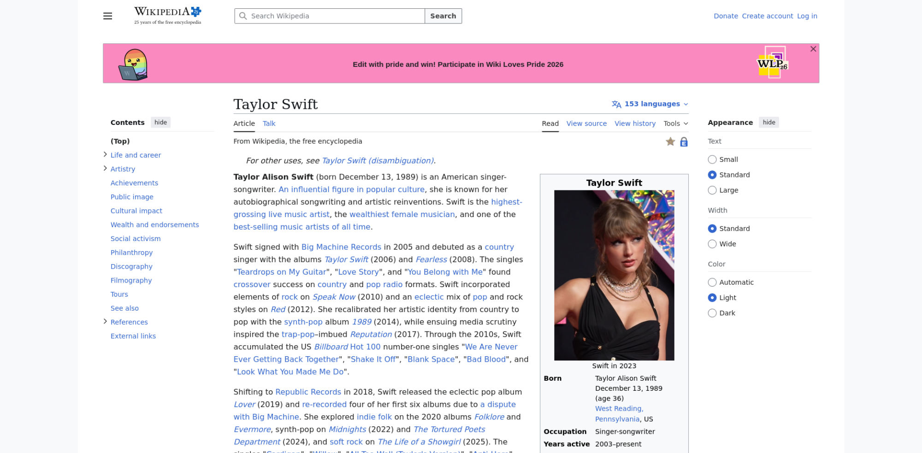Hide the Appearance panel
This screenshot has width=922, height=453.
pos(768,122)
